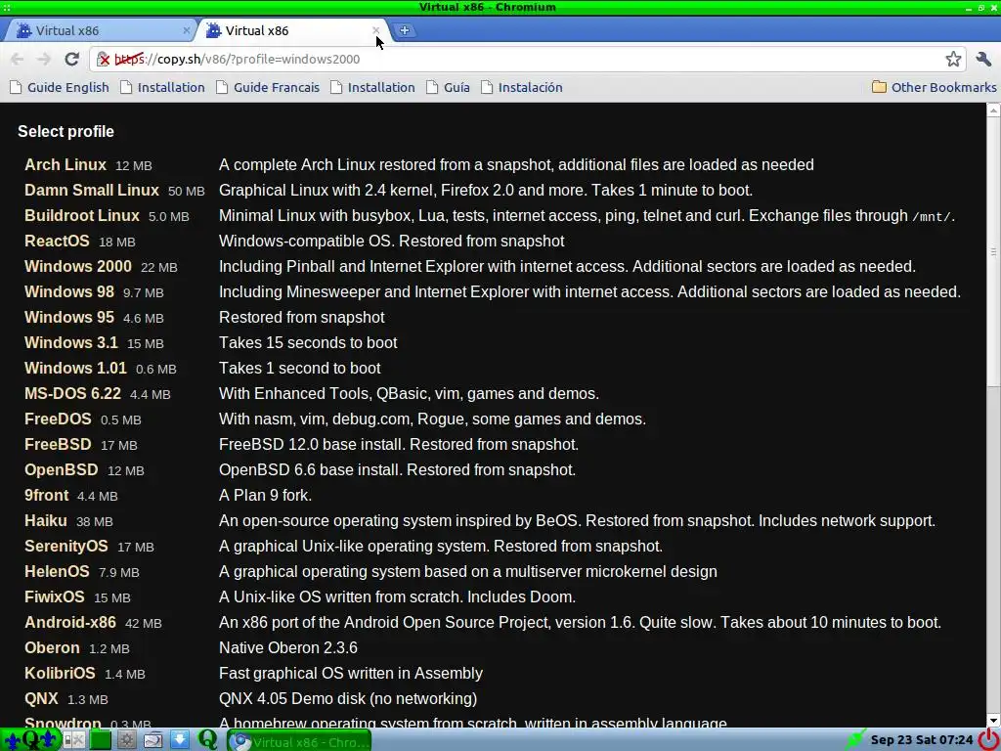Viewport: 1001px width, 751px height.
Task: Select the Oberon profile
Action: click(52, 647)
